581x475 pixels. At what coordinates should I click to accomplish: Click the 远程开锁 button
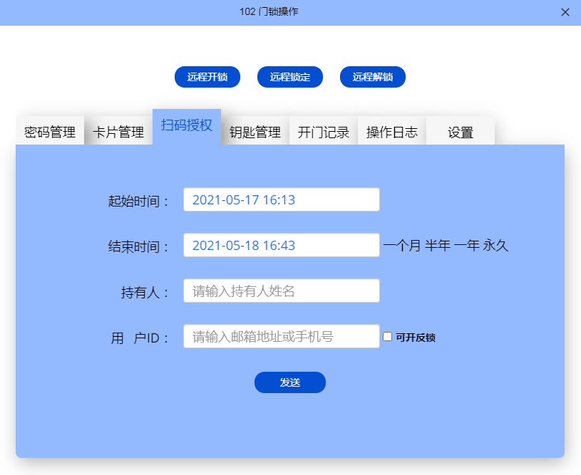[x=207, y=77]
